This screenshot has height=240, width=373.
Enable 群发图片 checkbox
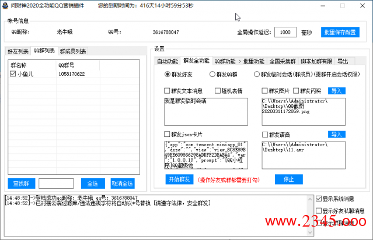pyautogui.click(x=264, y=91)
